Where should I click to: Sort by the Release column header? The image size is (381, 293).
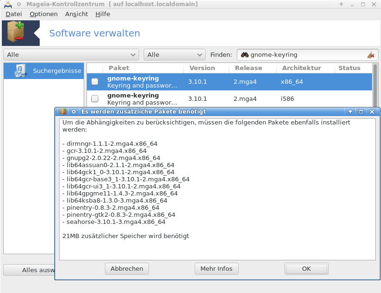253,68
